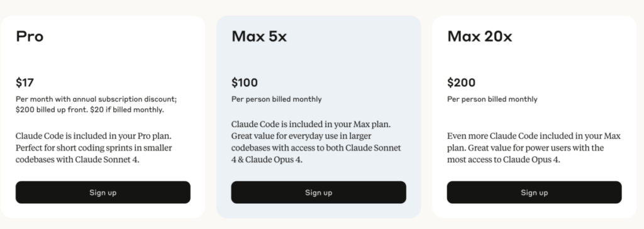Click Sign up under the Pro plan
This screenshot has width=644, height=229.
pos(103,193)
